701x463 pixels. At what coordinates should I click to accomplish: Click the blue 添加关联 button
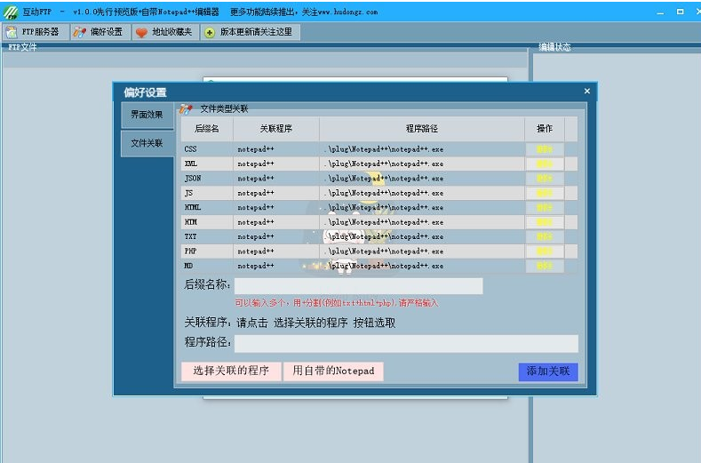[548, 371]
